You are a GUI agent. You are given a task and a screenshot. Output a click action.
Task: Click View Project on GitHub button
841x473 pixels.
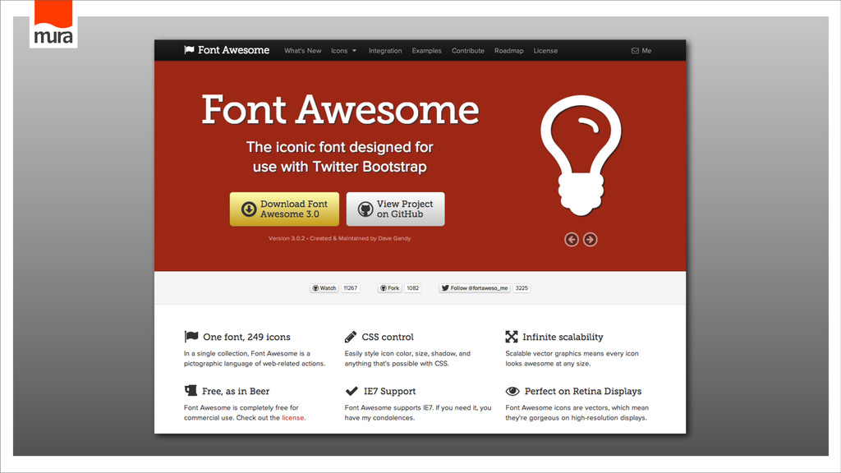point(395,209)
